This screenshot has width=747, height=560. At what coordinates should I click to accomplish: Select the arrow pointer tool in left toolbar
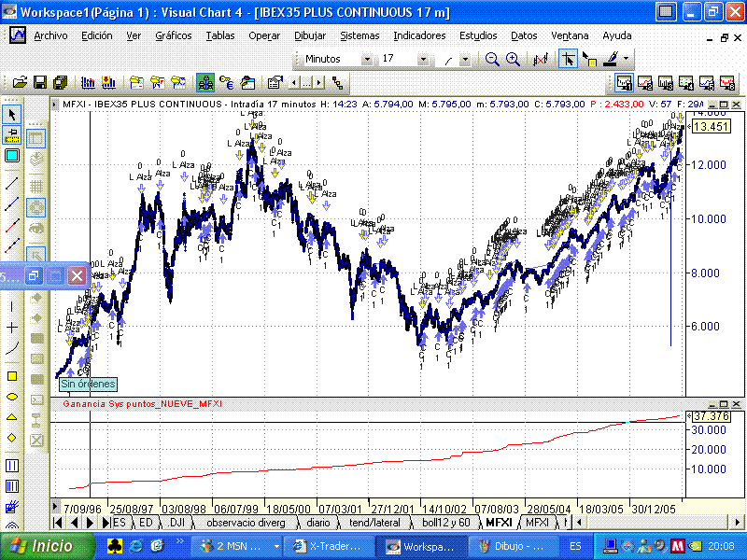tap(12, 114)
